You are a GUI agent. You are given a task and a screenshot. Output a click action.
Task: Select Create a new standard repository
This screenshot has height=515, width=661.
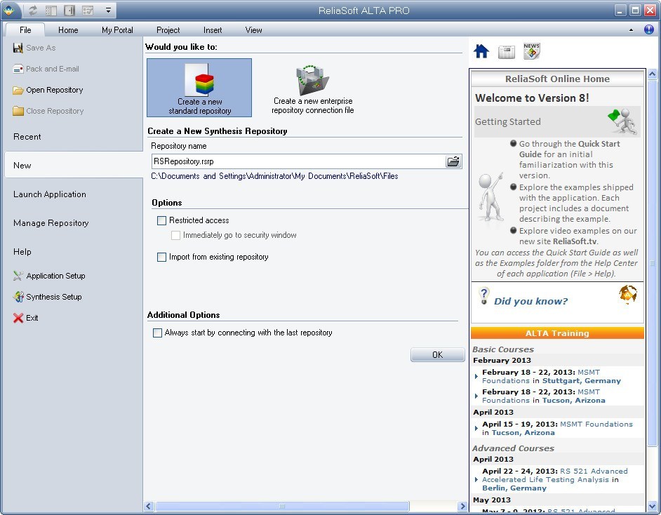tap(199, 88)
